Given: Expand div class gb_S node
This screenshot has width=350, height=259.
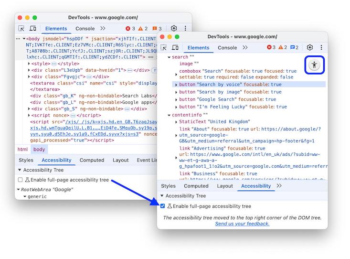Looking at the screenshot, I should pyautogui.click(x=29, y=109).
